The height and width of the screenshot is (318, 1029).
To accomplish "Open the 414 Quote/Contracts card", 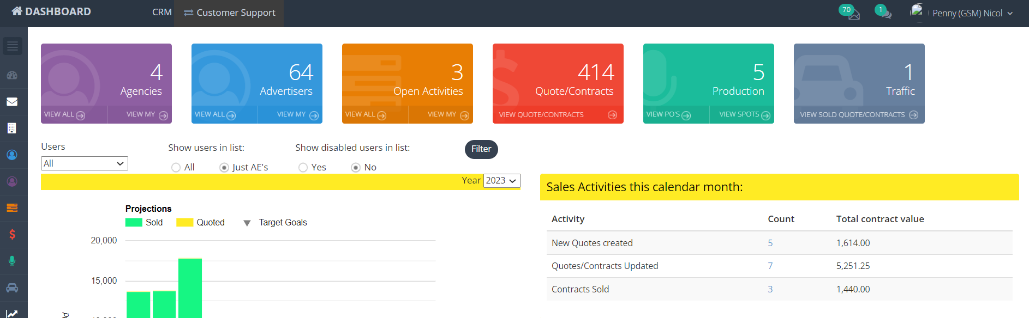I will point(558,83).
